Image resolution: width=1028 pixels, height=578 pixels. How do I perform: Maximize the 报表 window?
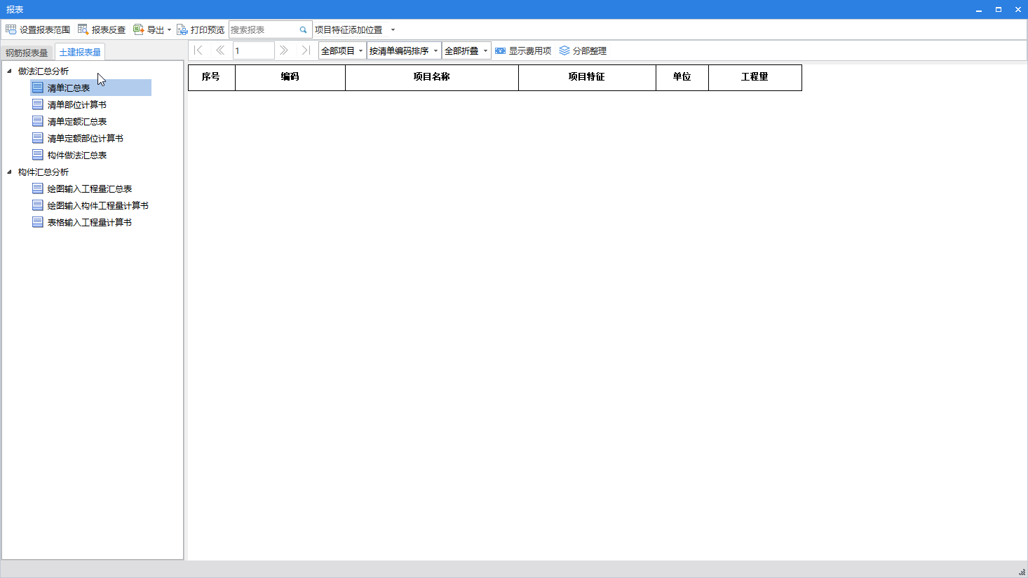[999, 9]
